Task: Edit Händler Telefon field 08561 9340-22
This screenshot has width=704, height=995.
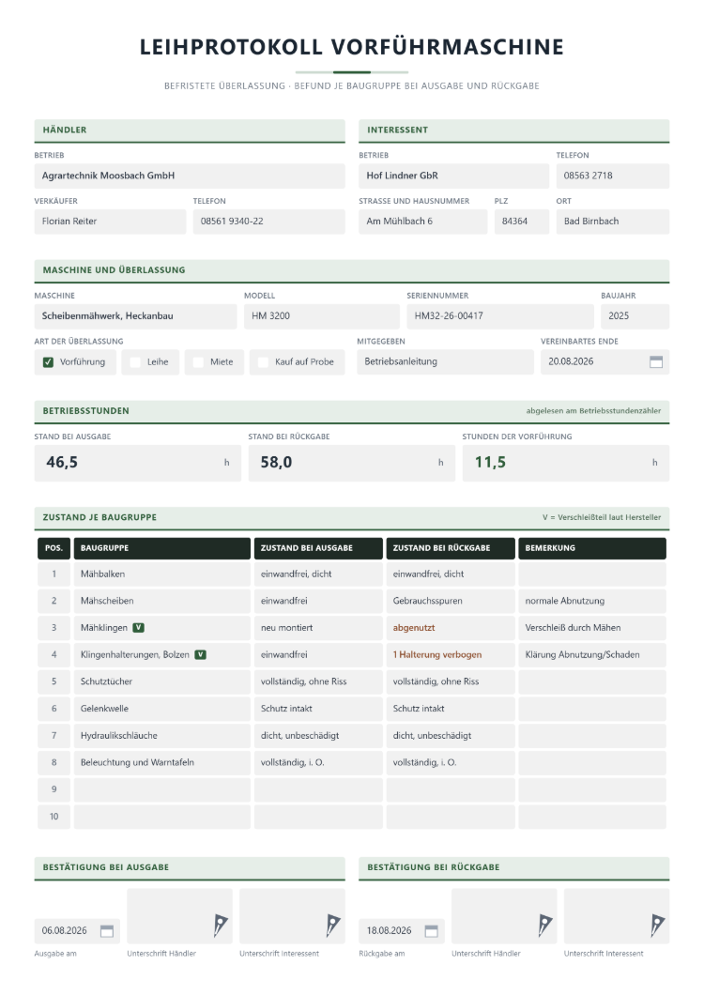Action: 268,222
